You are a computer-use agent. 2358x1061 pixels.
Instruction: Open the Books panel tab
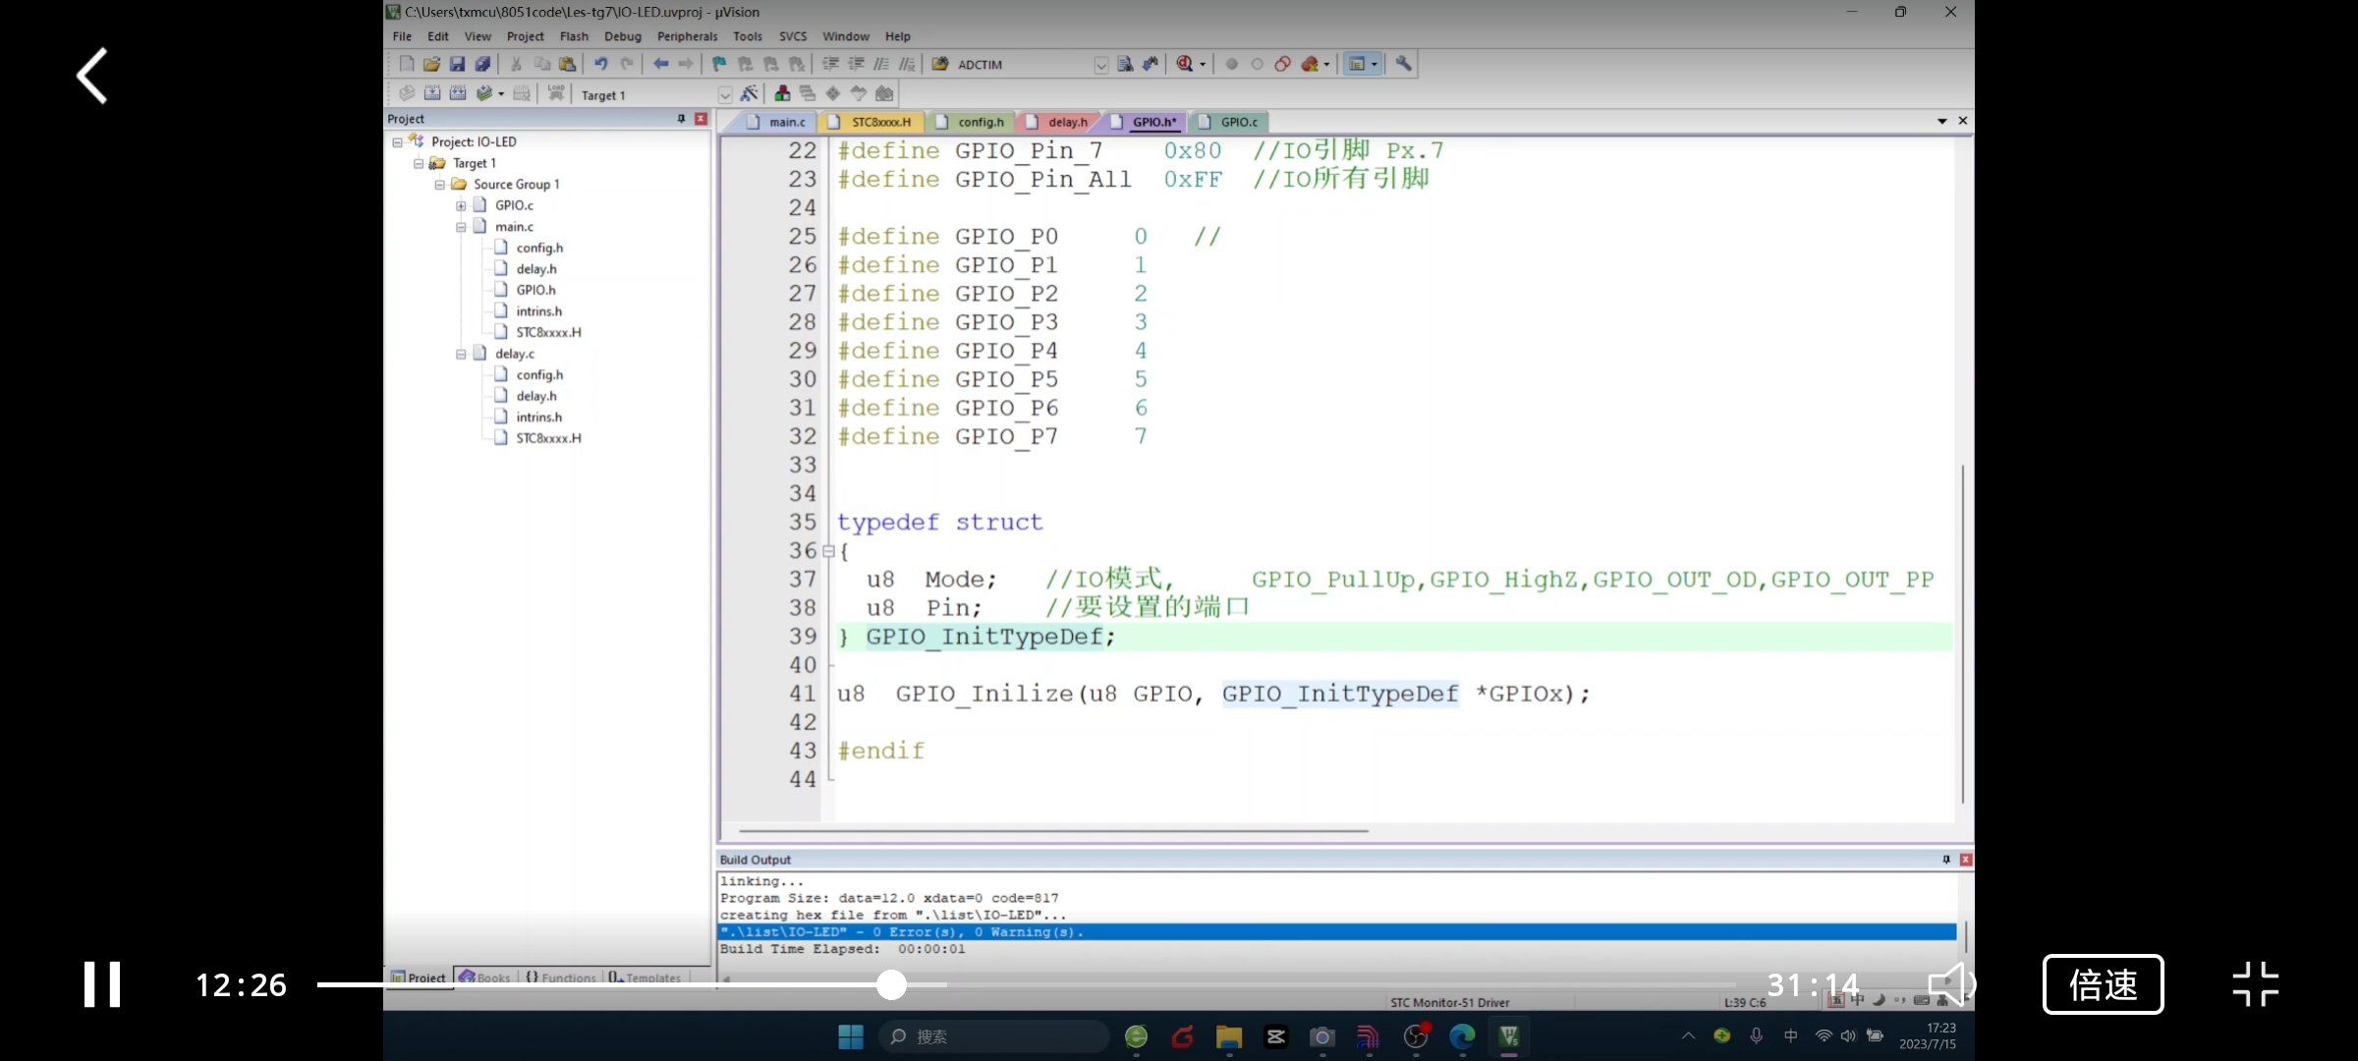click(x=485, y=977)
